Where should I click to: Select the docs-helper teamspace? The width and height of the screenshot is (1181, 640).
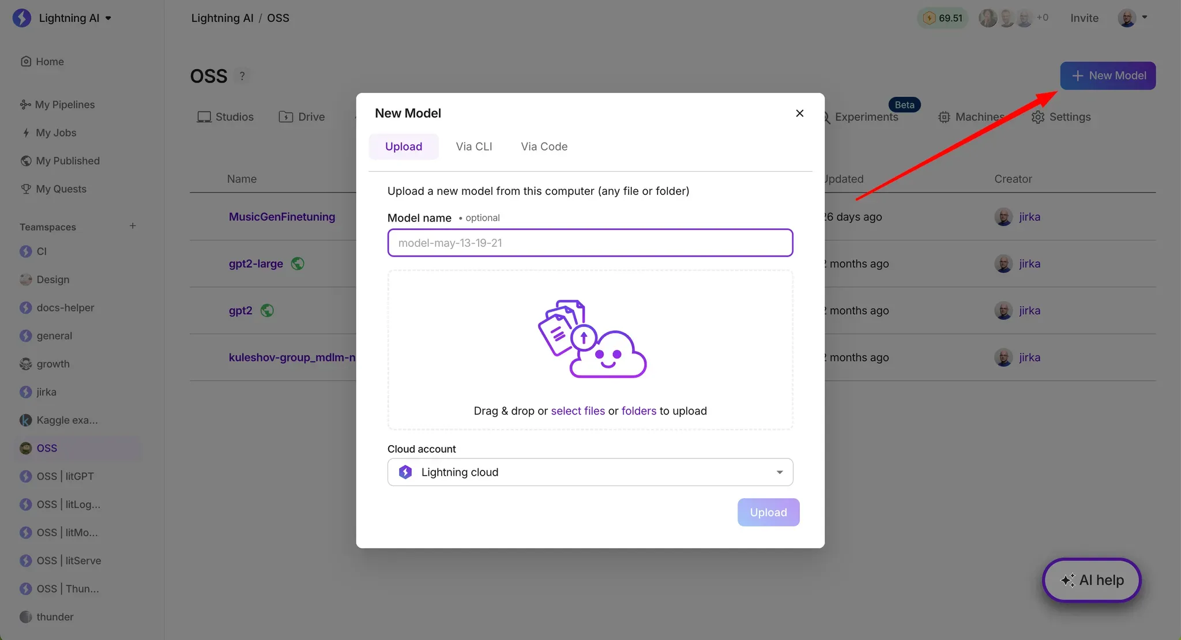(57, 308)
